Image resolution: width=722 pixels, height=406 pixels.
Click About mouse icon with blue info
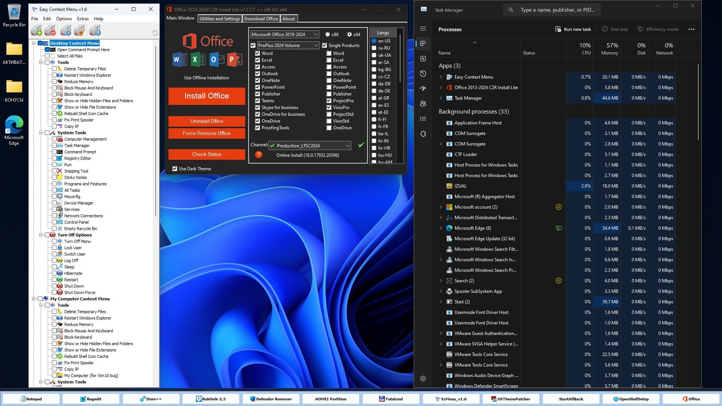(95, 30)
